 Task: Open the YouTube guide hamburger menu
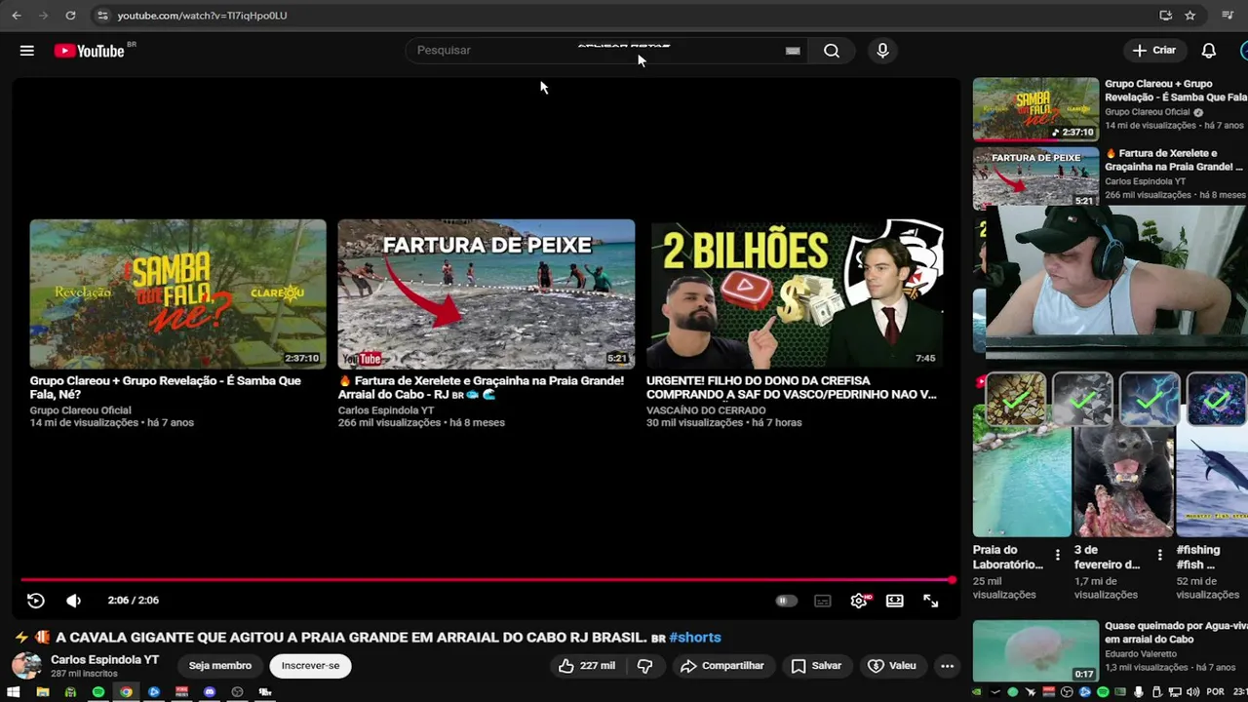pos(27,51)
